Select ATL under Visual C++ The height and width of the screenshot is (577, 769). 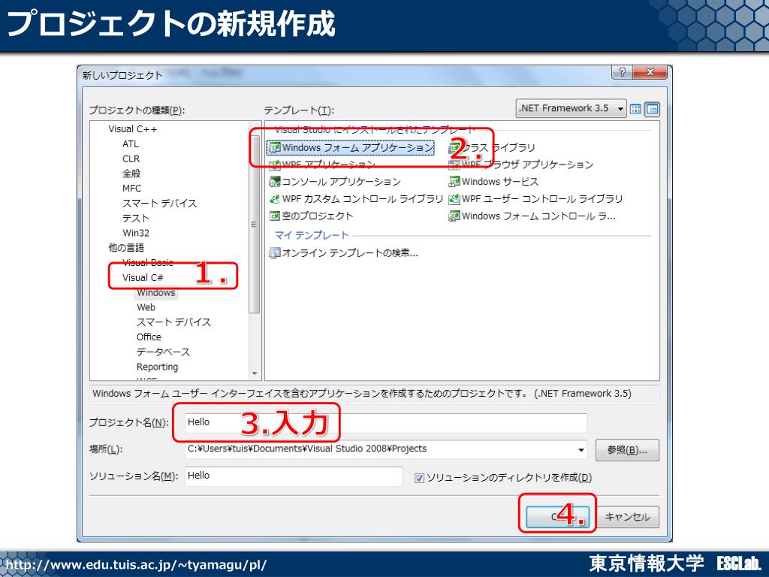coord(131,143)
